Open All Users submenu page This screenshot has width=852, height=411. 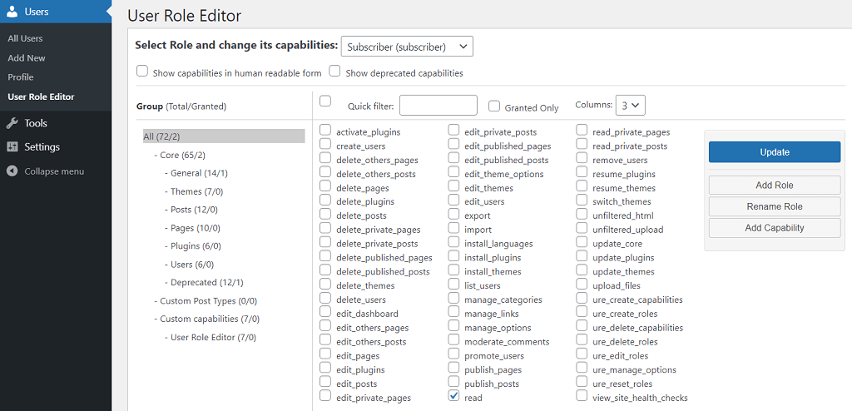25,38
